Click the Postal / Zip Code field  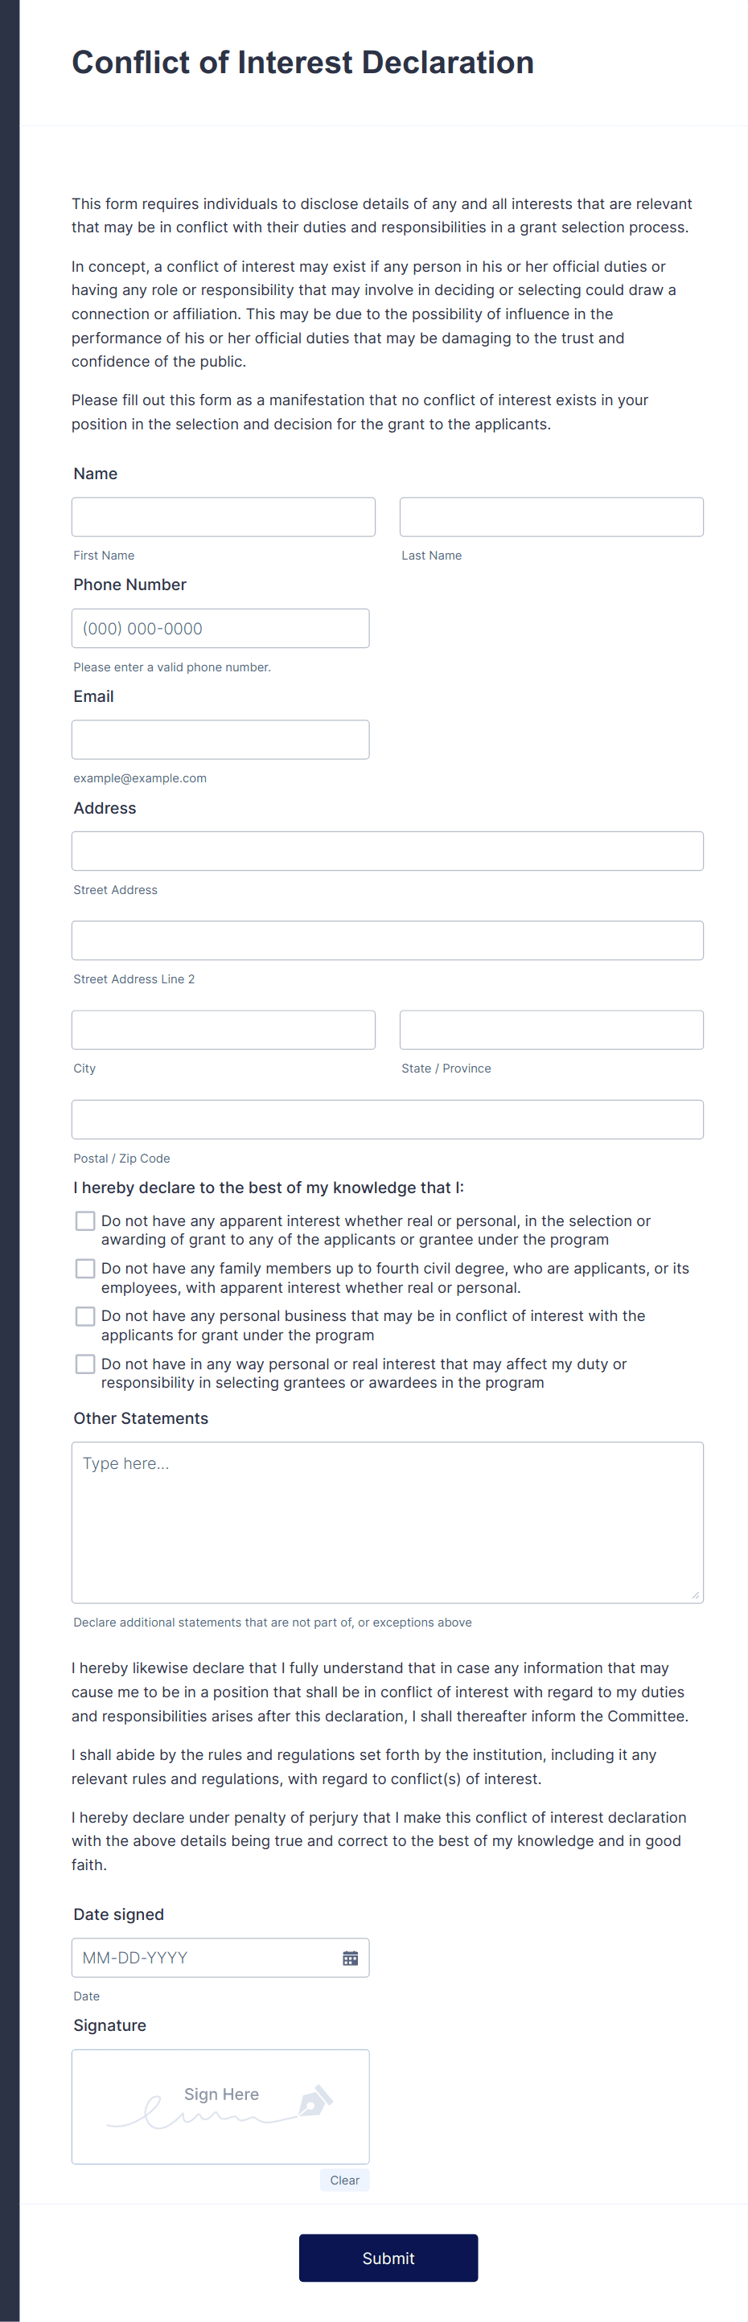tap(387, 1118)
